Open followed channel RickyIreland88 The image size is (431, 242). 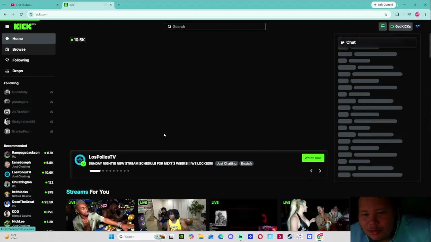coord(29,122)
